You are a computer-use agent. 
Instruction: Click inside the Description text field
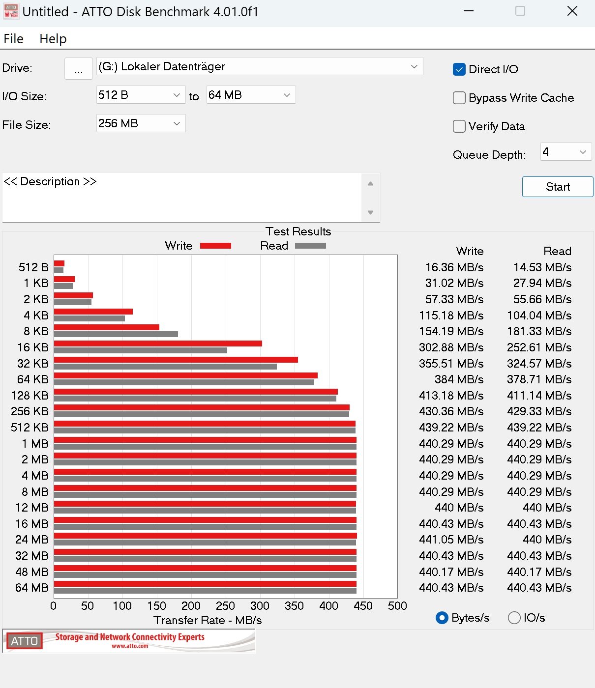coord(182,197)
